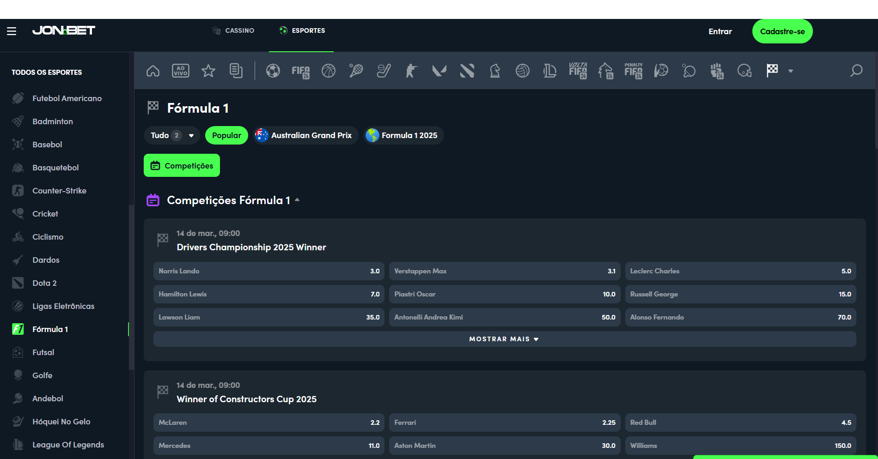Viewport: 878px width, 459px height.
Task: Open the Ao Vivo live events icon
Action: point(180,71)
